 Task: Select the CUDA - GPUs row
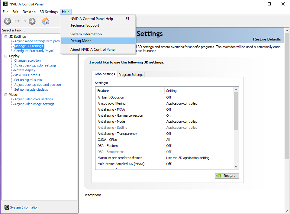pos(165,140)
